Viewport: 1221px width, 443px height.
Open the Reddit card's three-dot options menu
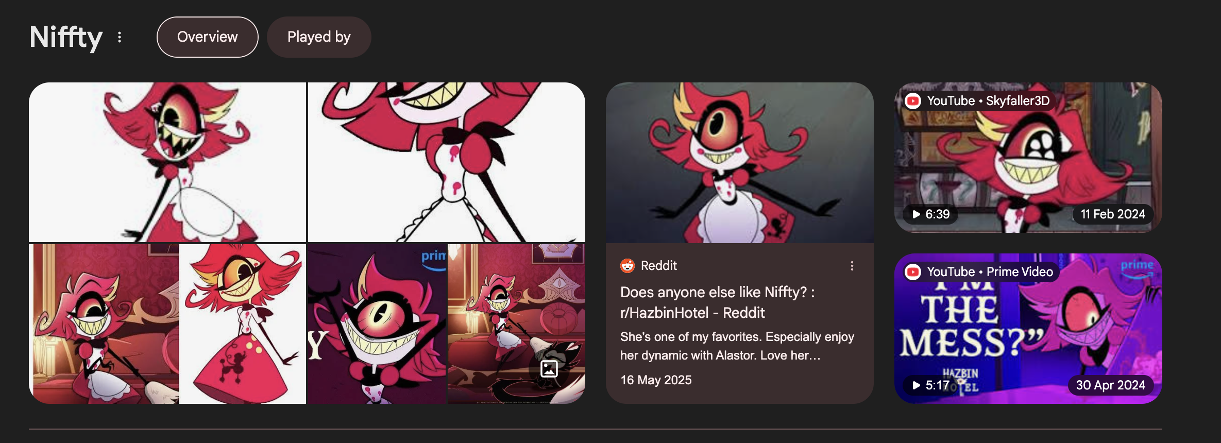pos(852,266)
